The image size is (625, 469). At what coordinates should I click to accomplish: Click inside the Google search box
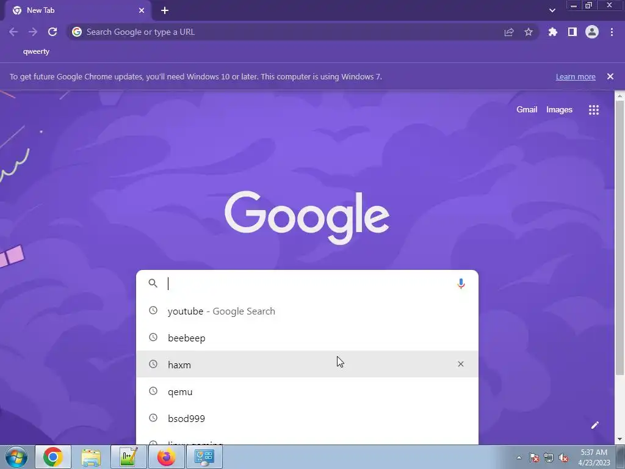pos(309,283)
